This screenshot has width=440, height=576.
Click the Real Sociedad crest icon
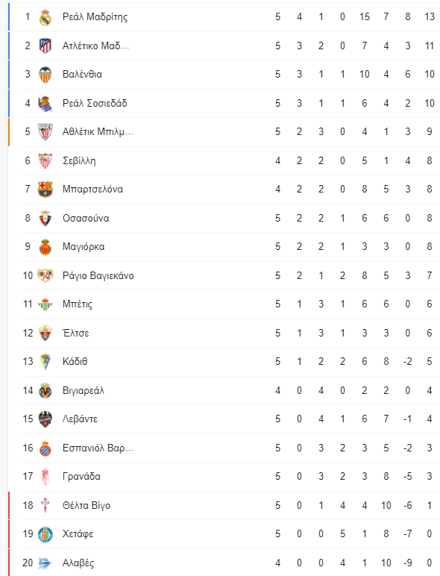(x=45, y=104)
